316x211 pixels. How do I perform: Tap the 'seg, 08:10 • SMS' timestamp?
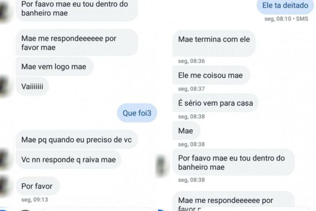(286, 19)
